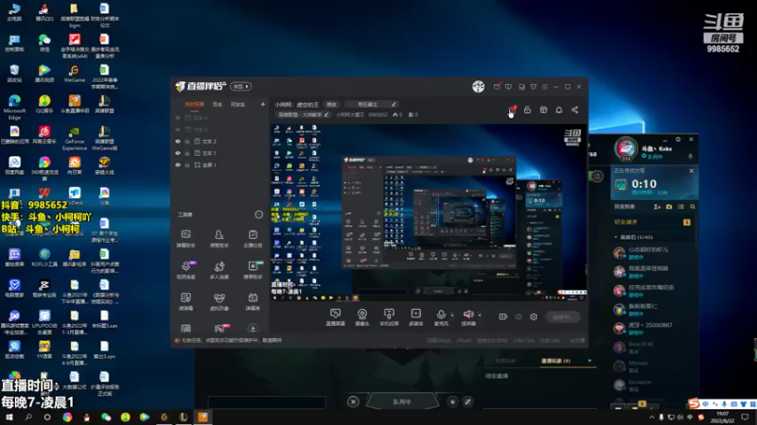Click the share icon above the preview
The height and width of the screenshot is (425, 757).
(x=574, y=110)
